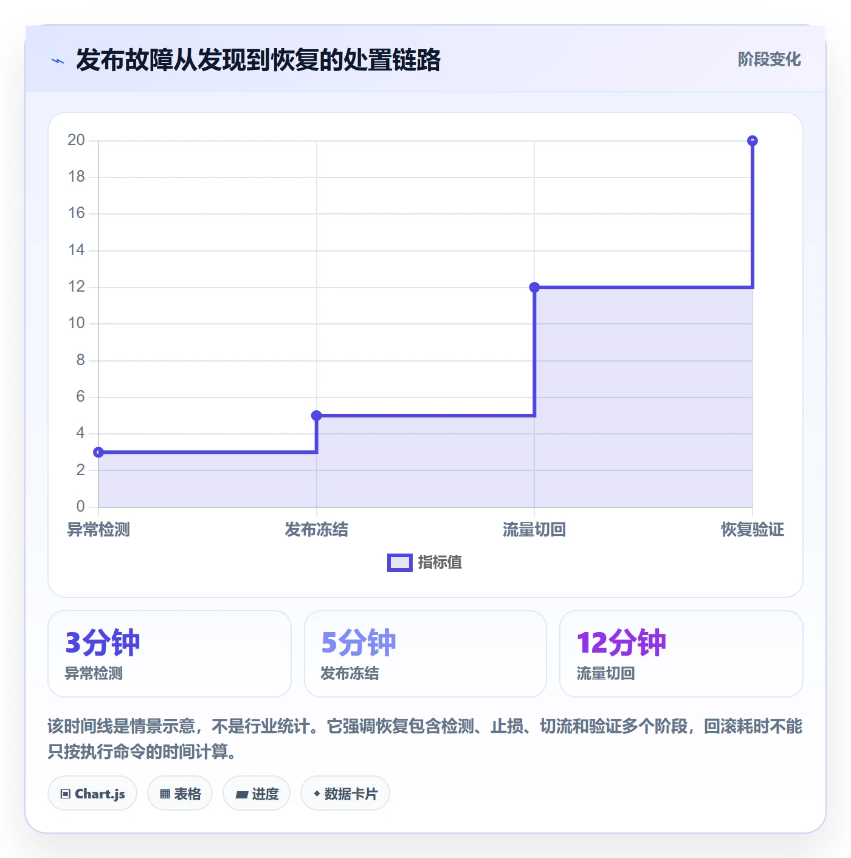
Task: Click the 流量切回 x-axis label
Action: coord(534,530)
